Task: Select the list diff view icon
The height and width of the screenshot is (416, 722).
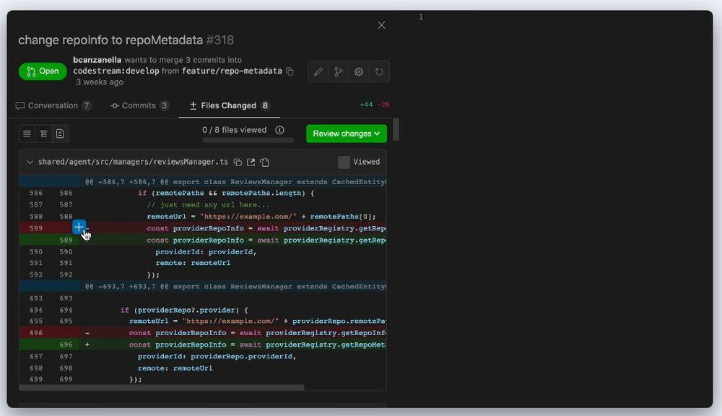Action: click(x=27, y=134)
